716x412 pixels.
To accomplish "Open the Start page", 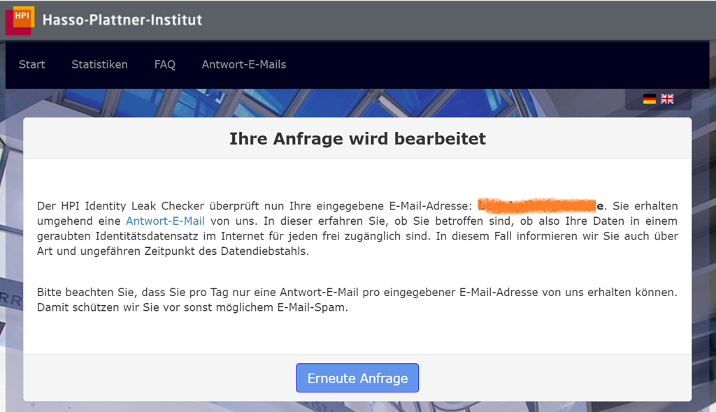I will click(x=31, y=64).
